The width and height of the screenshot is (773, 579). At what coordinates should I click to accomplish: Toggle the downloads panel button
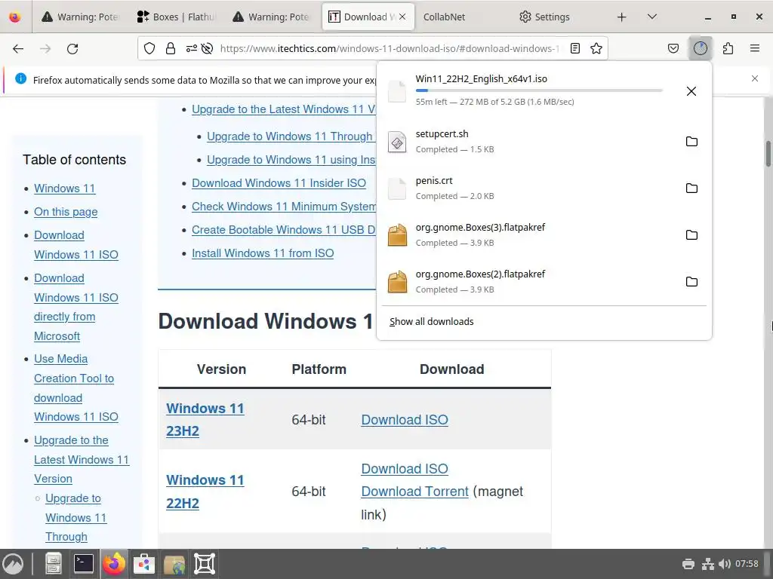point(701,48)
